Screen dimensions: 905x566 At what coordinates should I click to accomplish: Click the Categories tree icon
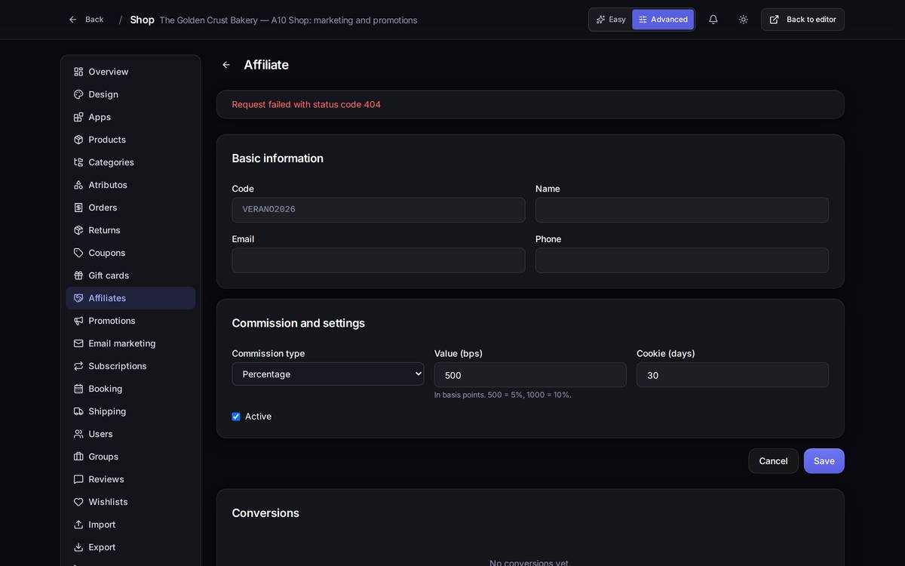click(78, 162)
